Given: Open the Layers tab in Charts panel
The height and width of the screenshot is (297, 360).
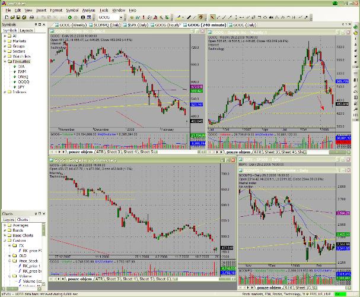Looking at the screenshot, I should coord(9,220).
